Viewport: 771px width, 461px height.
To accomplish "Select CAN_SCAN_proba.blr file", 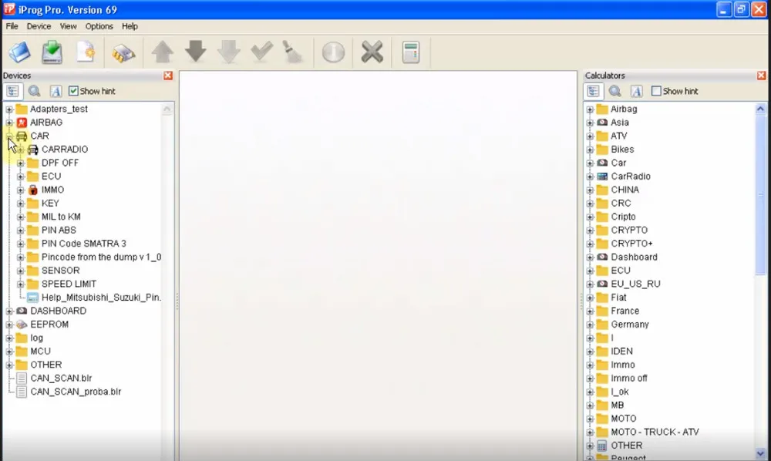I will click(76, 392).
